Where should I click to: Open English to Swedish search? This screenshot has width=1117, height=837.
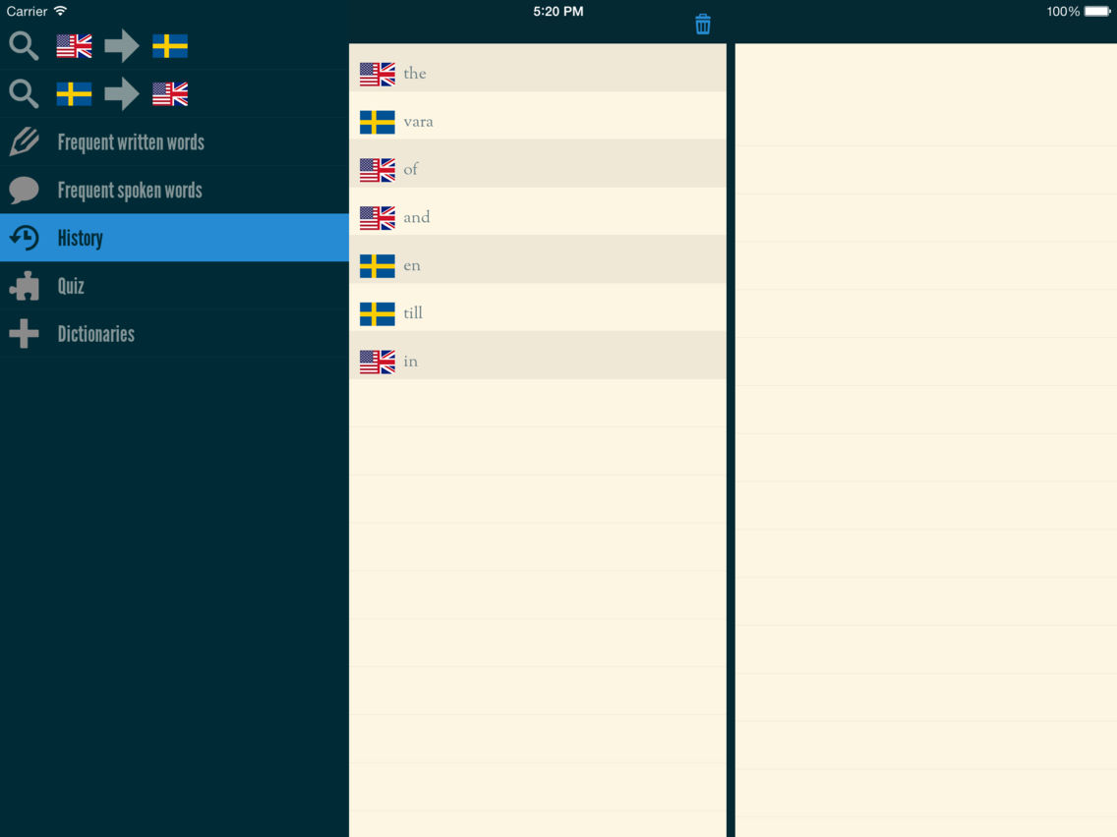click(x=175, y=46)
